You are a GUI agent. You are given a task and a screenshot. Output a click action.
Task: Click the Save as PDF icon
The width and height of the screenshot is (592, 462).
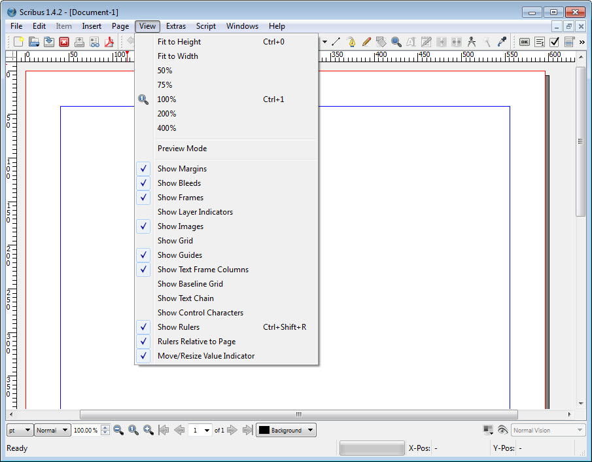[x=109, y=41]
